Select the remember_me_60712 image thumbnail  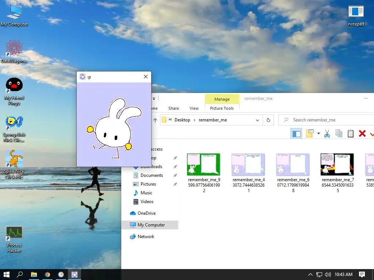click(293, 164)
